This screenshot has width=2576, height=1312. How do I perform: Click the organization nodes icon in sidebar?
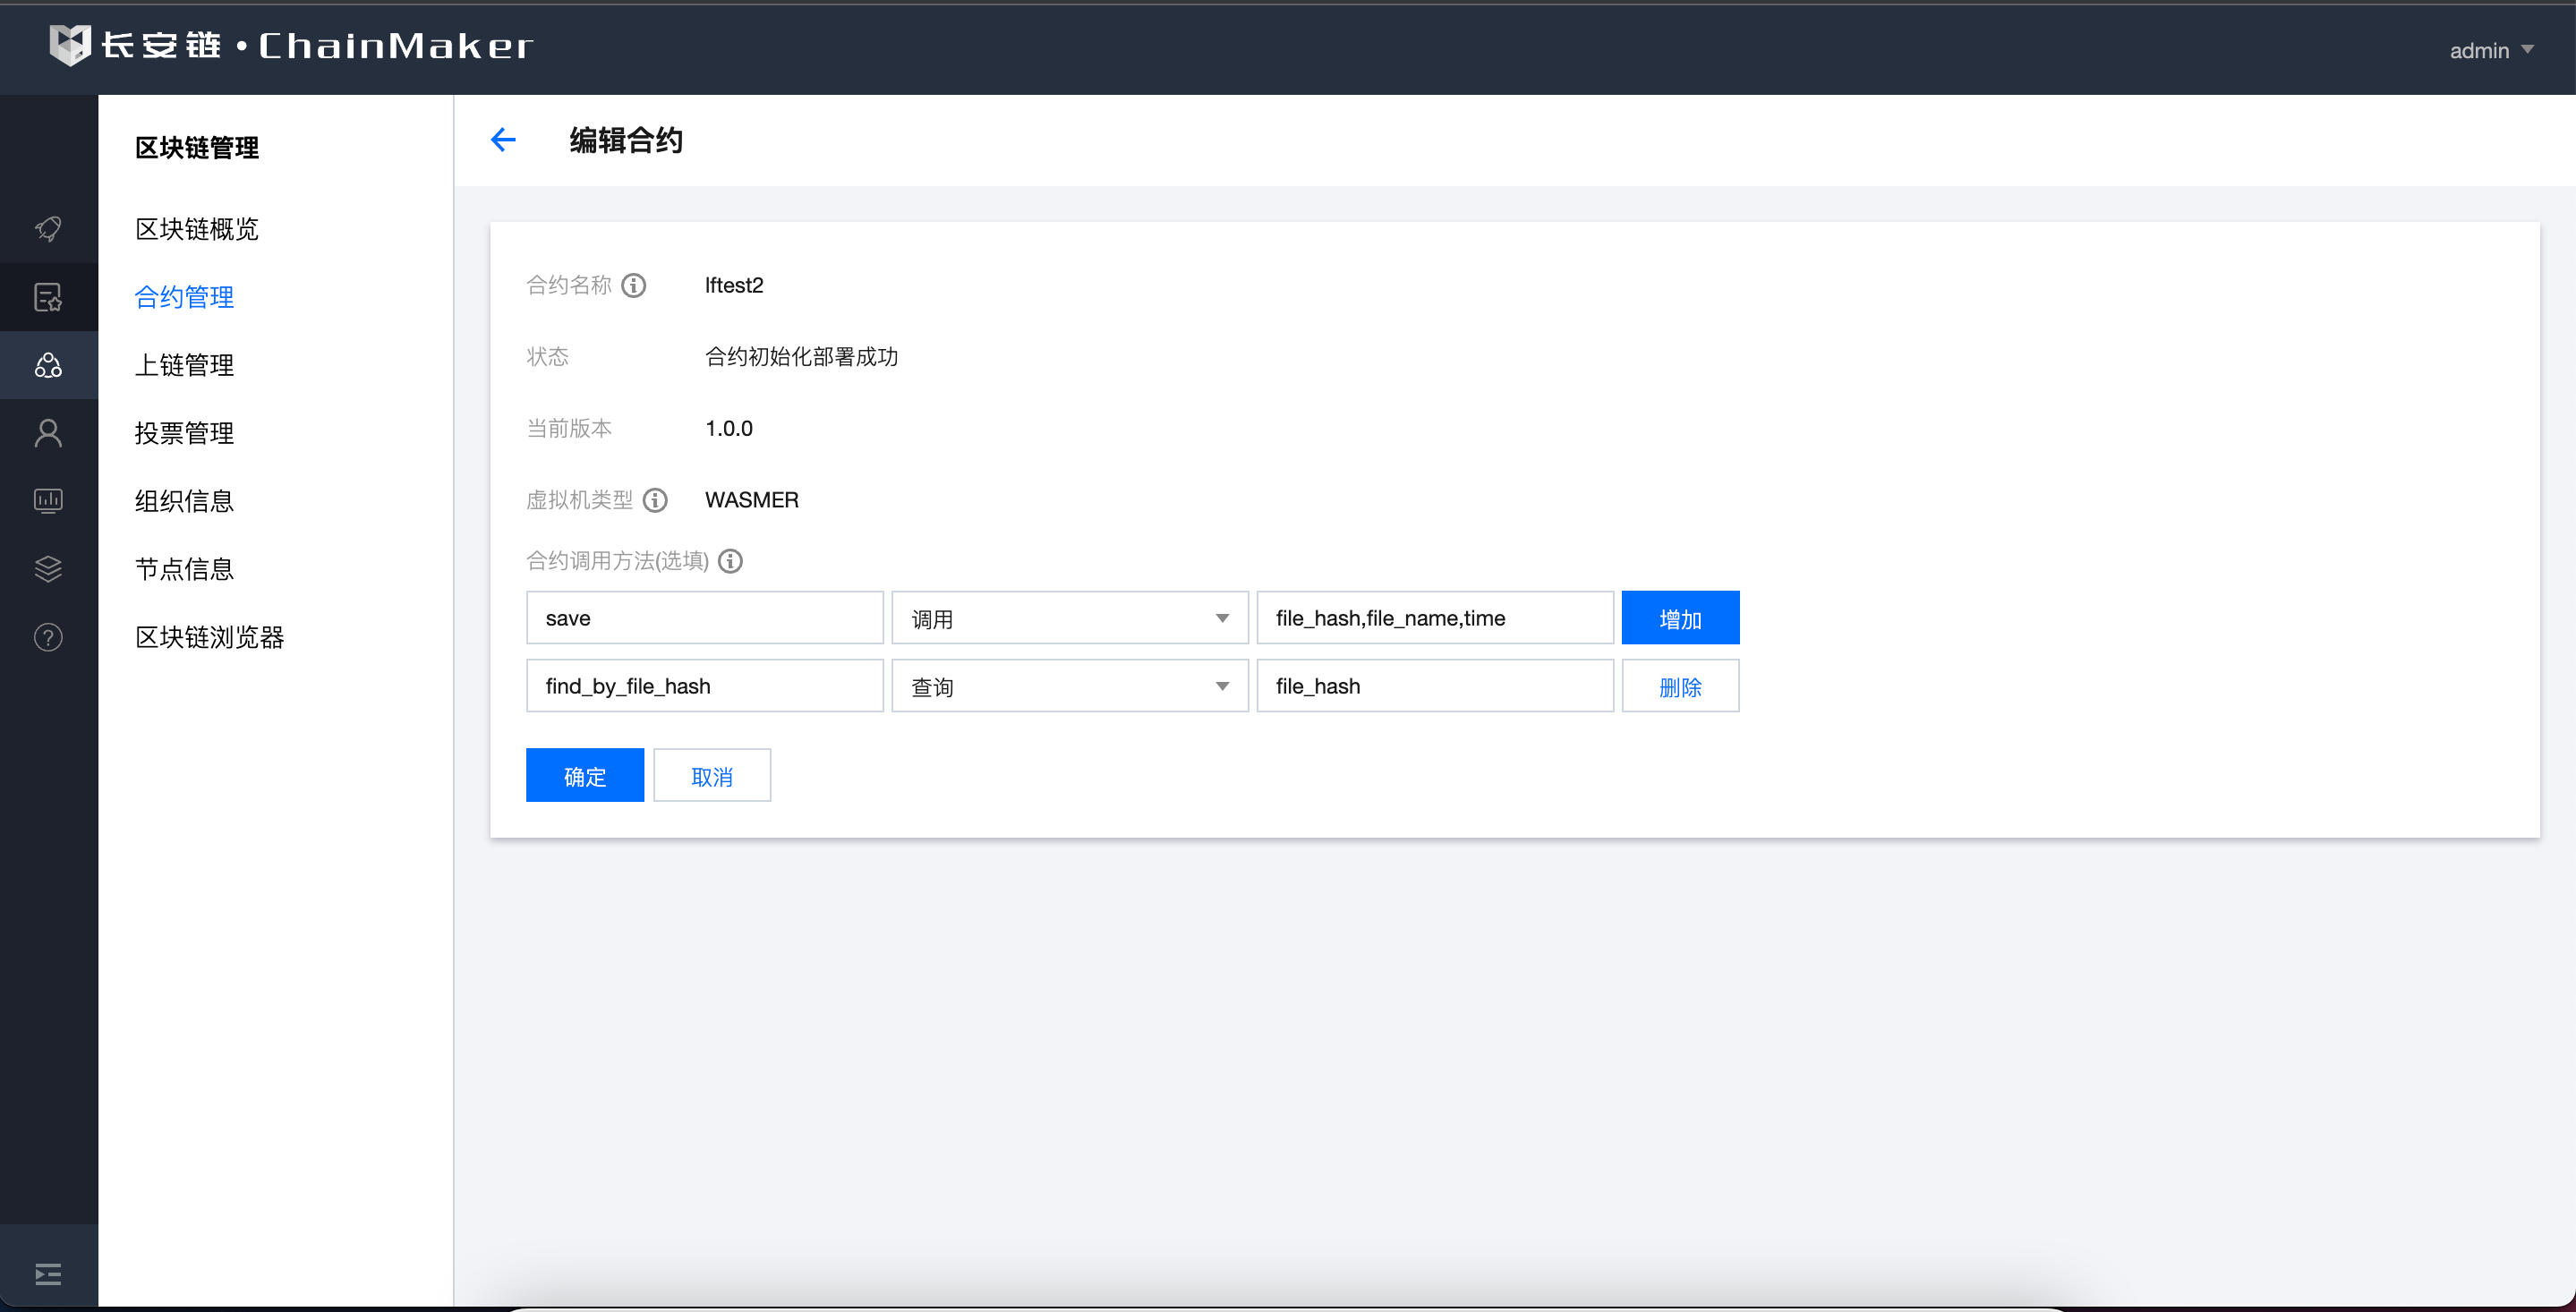point(48,365)
